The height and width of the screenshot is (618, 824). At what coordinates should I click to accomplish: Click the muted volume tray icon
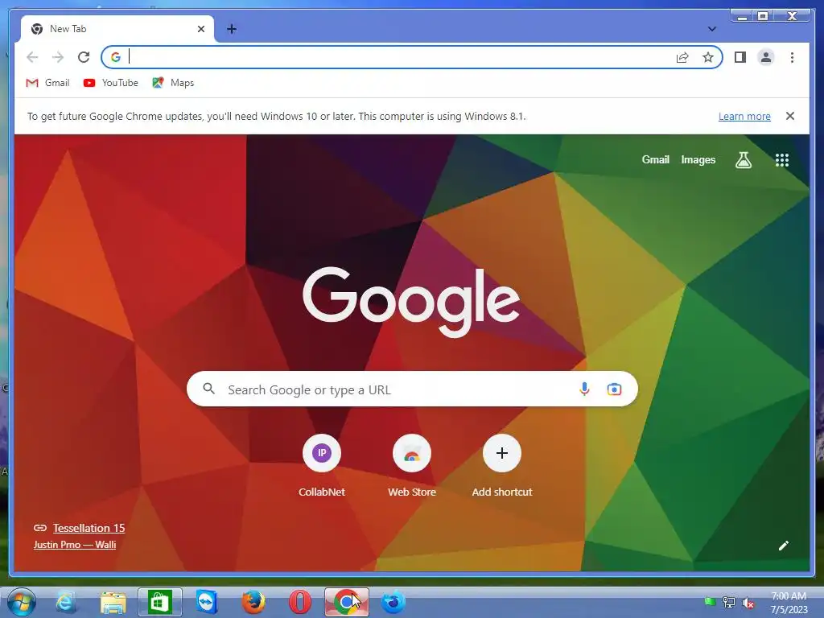[748, 602]
